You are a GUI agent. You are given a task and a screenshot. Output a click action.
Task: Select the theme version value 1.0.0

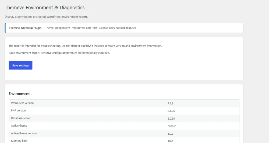(x=171, y=134)
